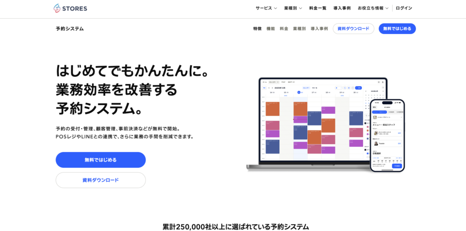The height and width of the screenshot is (231, 466).
Task: Select 業種別 in the sub navigation bar
Action: coord(299,29)
